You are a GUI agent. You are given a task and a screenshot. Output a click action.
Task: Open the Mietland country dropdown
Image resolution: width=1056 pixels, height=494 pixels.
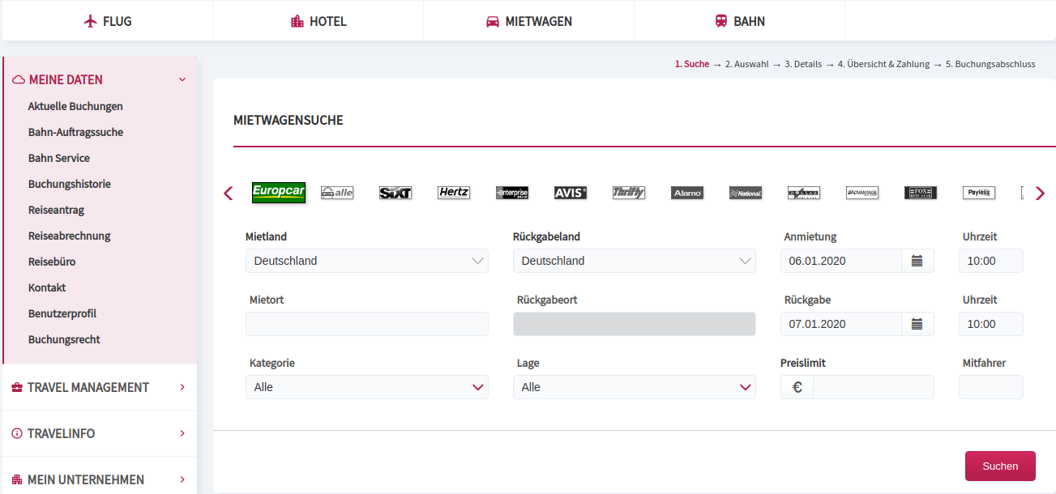click(x=367, y=261)
